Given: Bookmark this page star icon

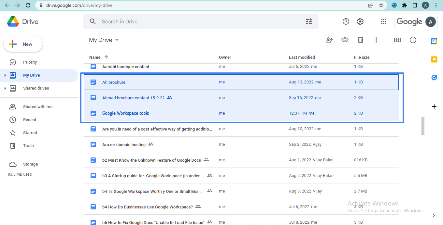Looking at the screenshot, I should click(x=381, y=5).
